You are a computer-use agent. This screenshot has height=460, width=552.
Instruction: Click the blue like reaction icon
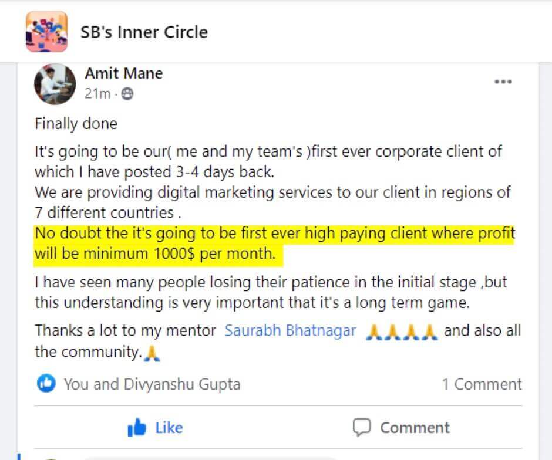(46, 384)
